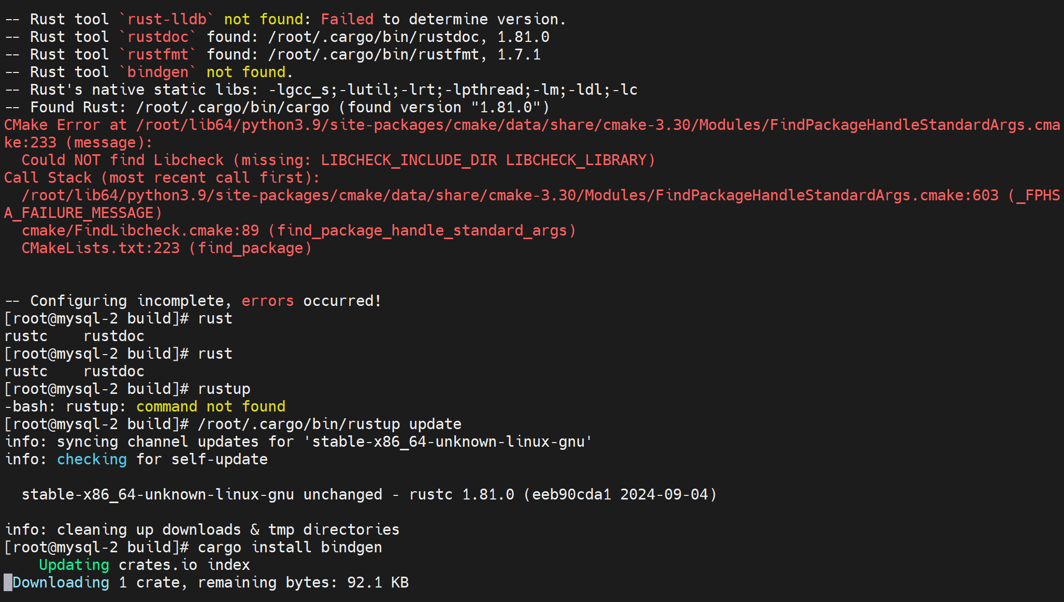The image size is (1064, 602).
Task: Click the "92.1 KB" remaining bytes value
Action: [x=378, y=582]
